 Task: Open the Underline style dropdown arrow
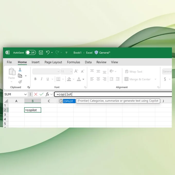(x=52, y=79)
